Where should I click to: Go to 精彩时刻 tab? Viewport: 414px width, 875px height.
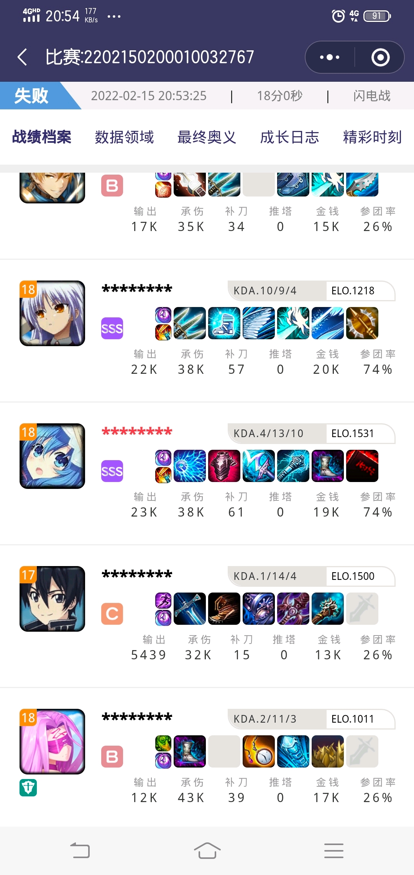[372, 137]
